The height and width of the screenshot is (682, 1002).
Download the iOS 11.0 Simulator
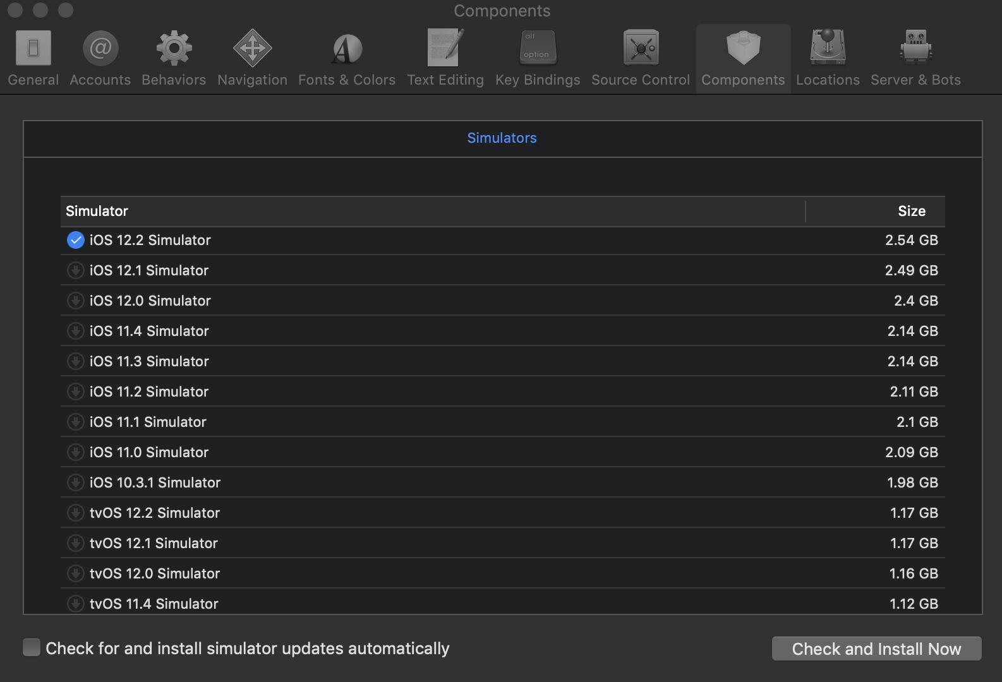click(76, 452)
